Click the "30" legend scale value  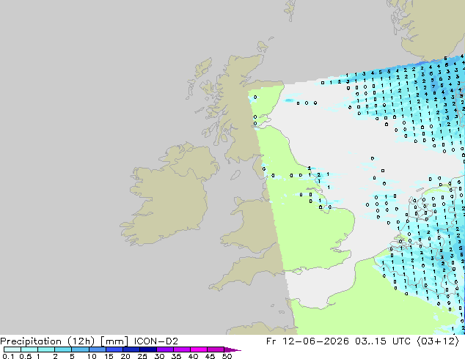[x=159, y=356]
